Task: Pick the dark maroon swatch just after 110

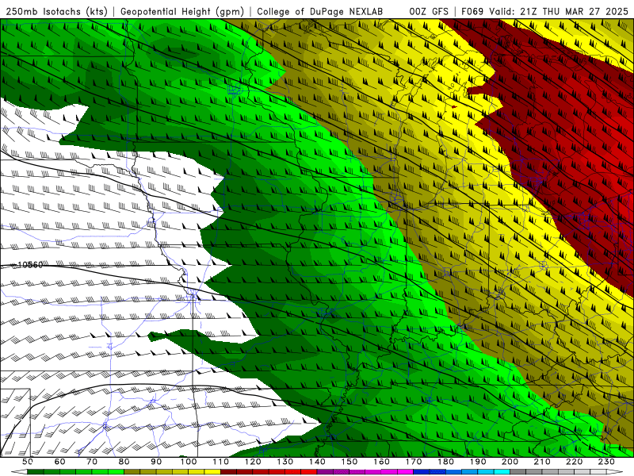Action: [229, 472]
